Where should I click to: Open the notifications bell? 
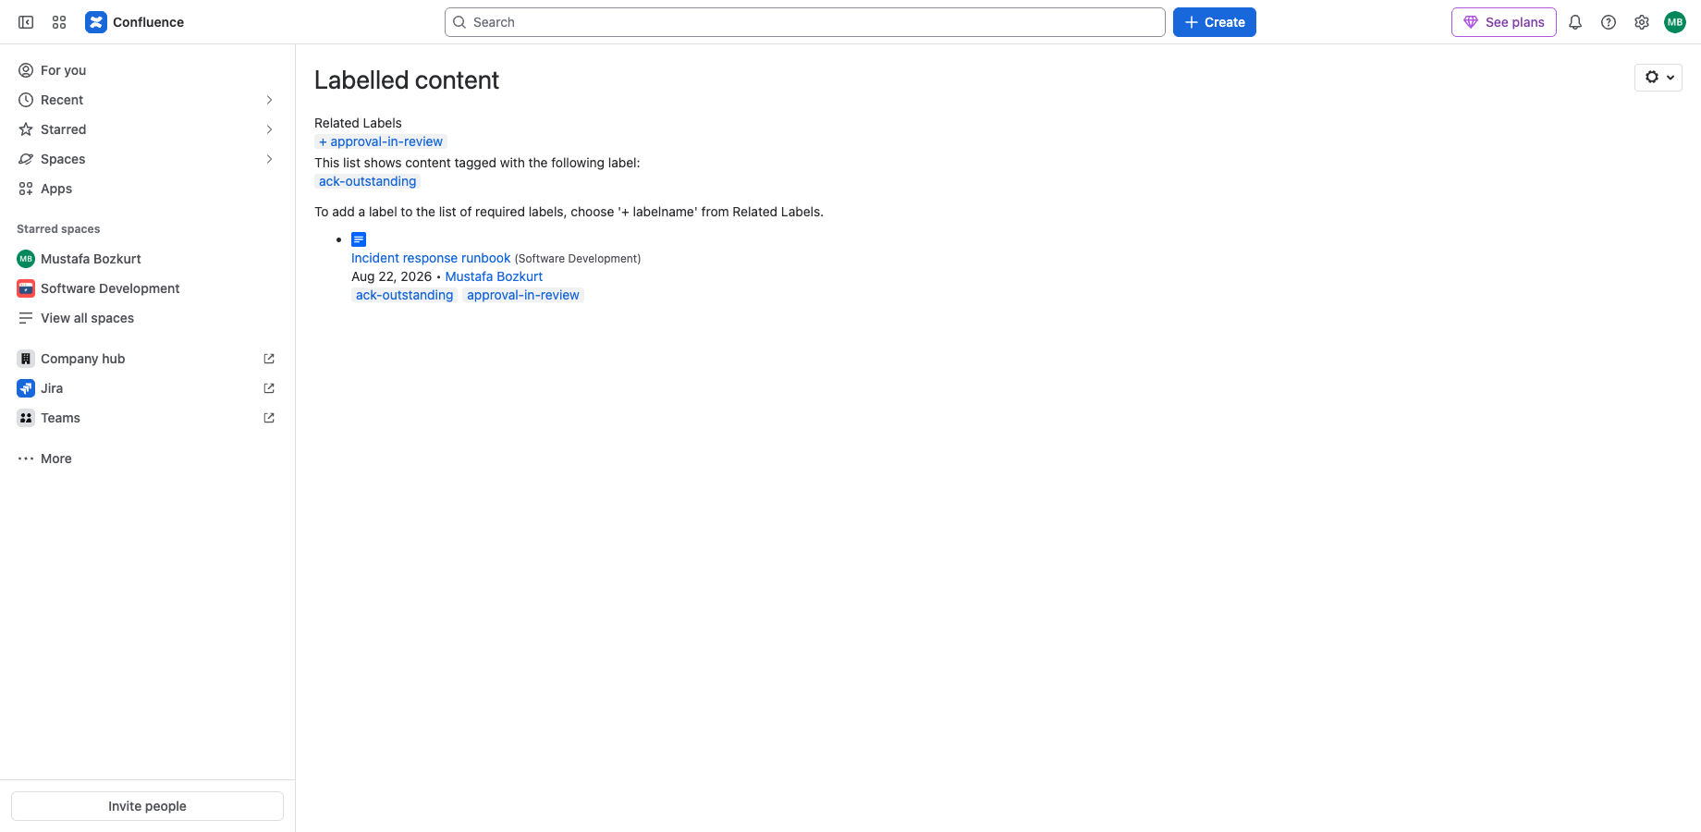[1575, 22]
